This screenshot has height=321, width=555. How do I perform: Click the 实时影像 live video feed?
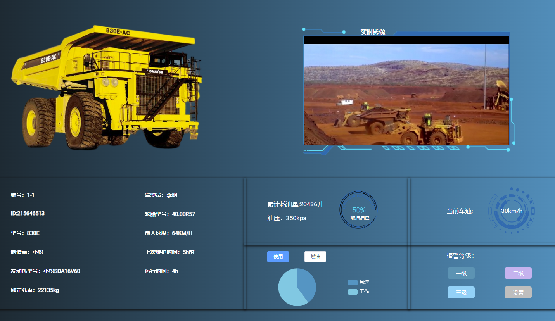[x=406, y=94]
